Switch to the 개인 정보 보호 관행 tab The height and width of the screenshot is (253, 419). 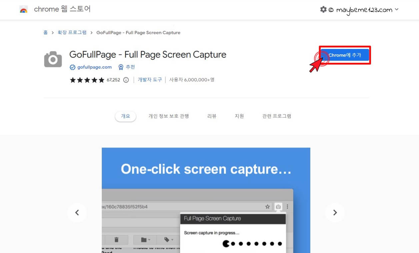[169, 116]
